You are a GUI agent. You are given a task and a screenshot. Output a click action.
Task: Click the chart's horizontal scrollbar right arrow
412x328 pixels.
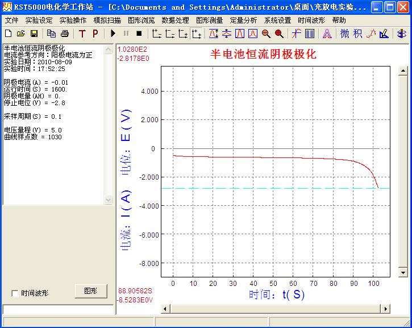(386, 309)
